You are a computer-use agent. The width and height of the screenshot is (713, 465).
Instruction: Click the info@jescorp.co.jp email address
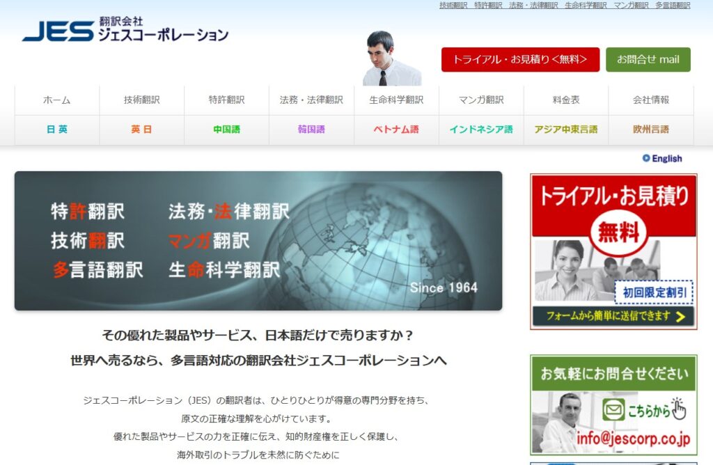633,439
